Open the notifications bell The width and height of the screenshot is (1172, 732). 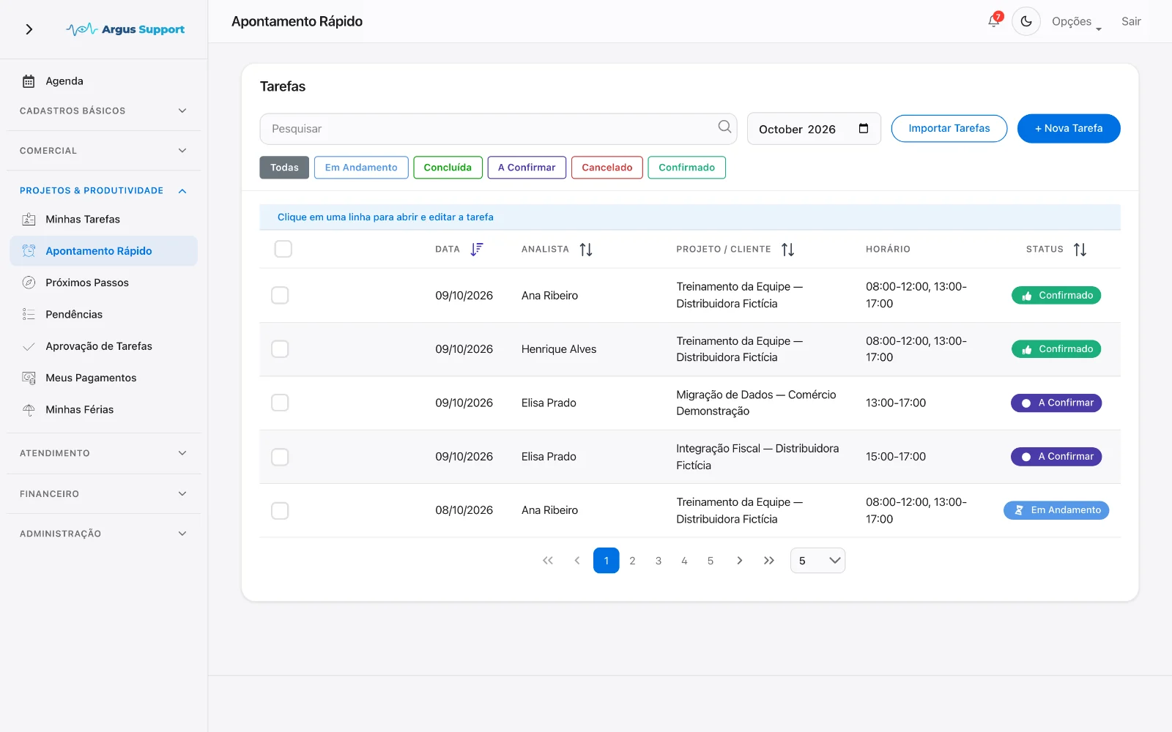click(994, 21)
